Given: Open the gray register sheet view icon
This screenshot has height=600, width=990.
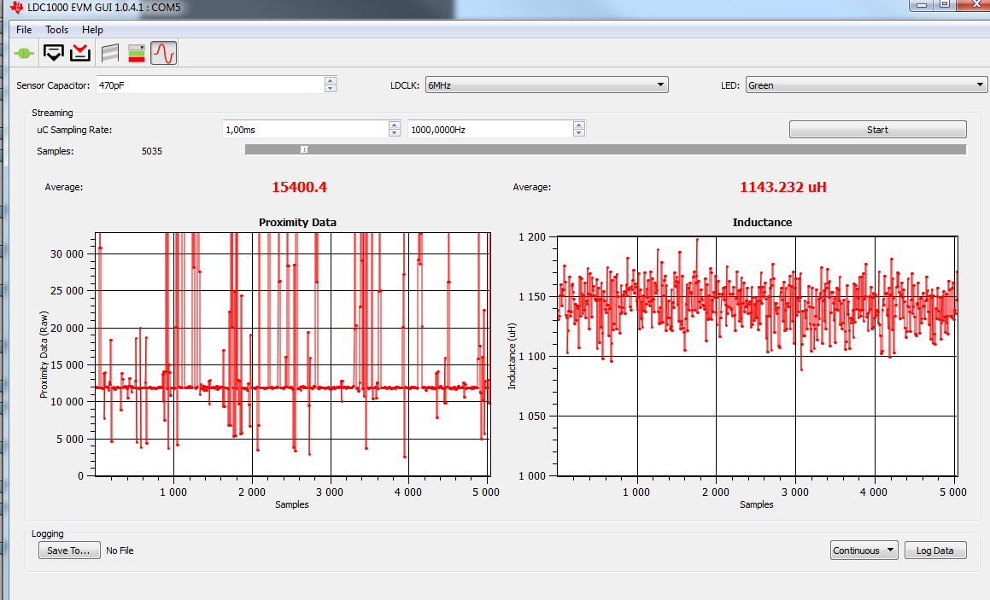Looking at the screenshot, I should click(x=110, y=53).
